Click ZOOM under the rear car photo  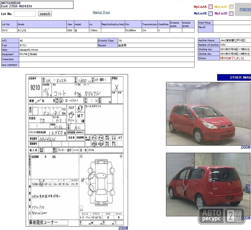[x=245, y=218]
